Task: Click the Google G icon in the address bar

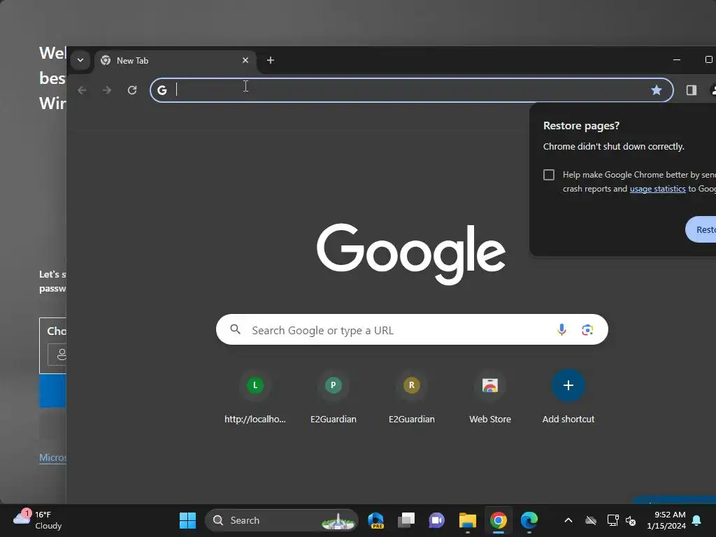Action: coord(162,90)
